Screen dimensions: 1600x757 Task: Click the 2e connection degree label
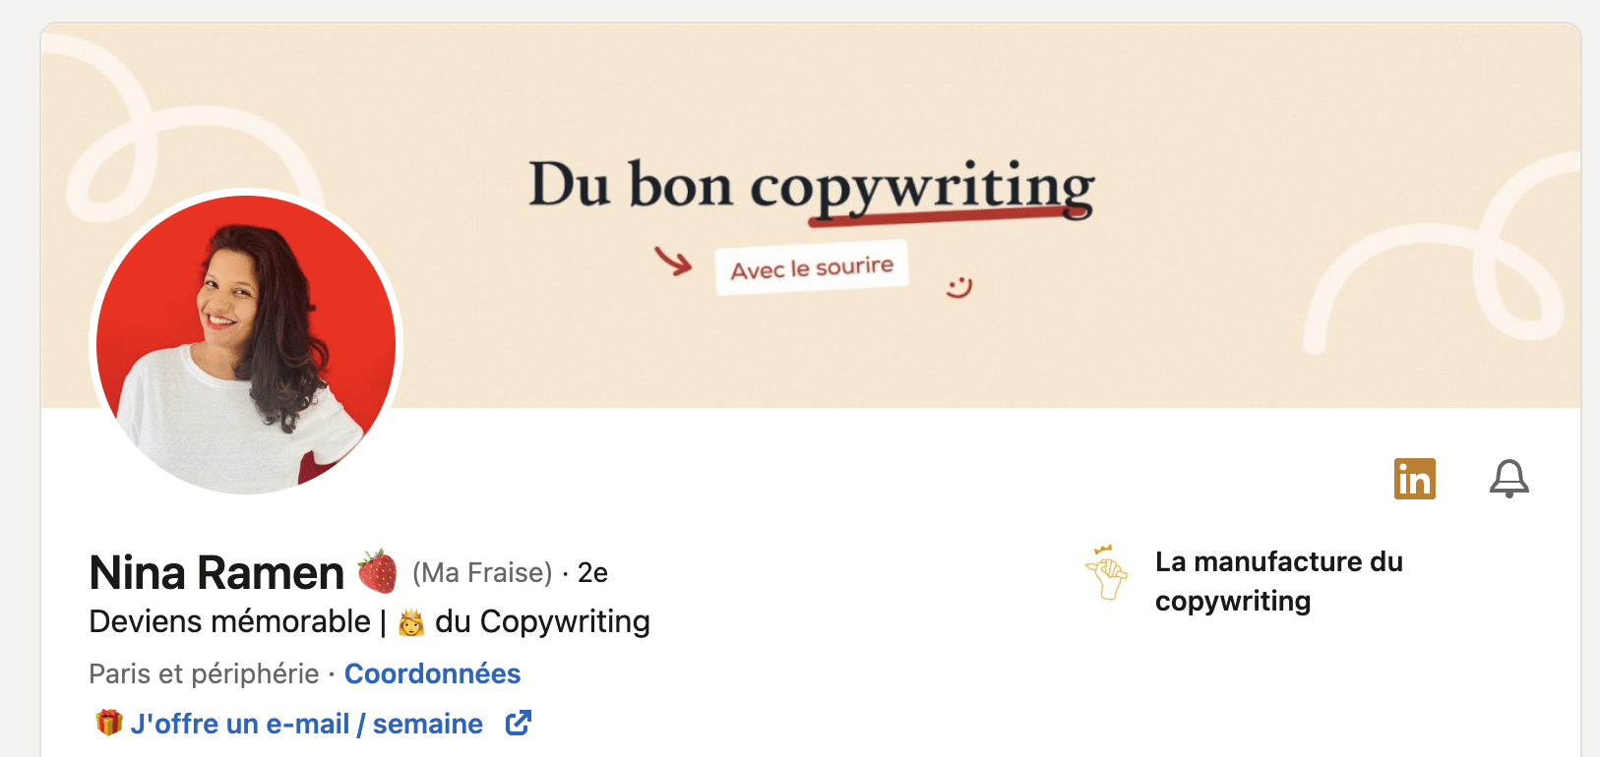(x=592, y=573)
